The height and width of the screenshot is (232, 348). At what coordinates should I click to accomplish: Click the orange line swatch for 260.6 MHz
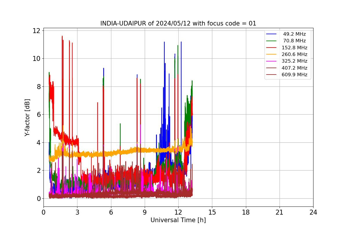(x=271, y=54)
